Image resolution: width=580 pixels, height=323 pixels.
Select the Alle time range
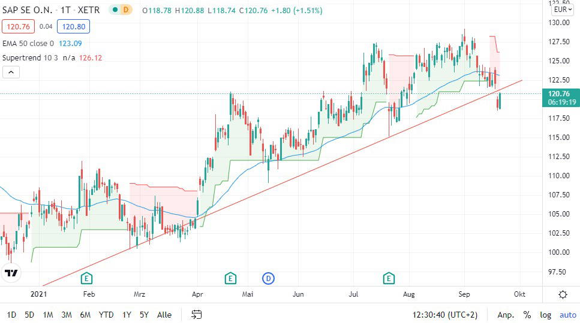point(164,315)
